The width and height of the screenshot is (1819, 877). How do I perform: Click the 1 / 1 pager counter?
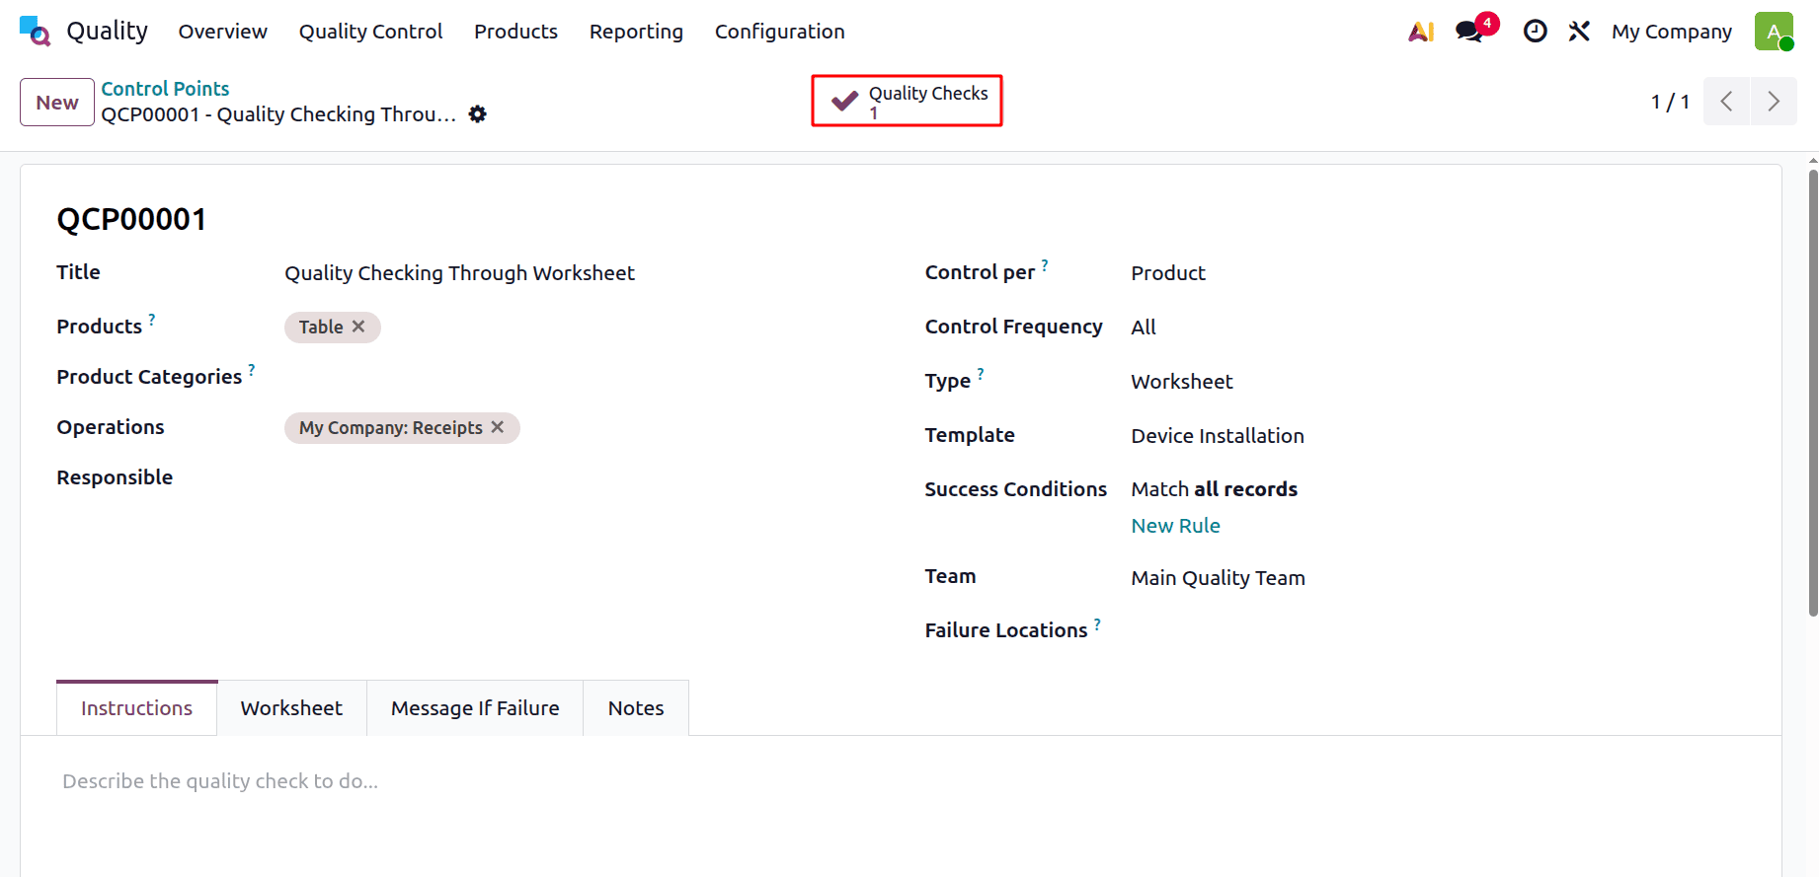pos(1670,102)
